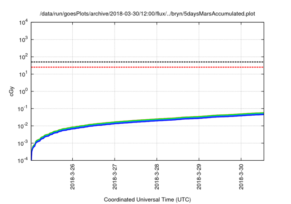This screenshot has width=291, height=204.
Task: Click the Coordinated Universal Time axis title
Action: coord(147,199)
